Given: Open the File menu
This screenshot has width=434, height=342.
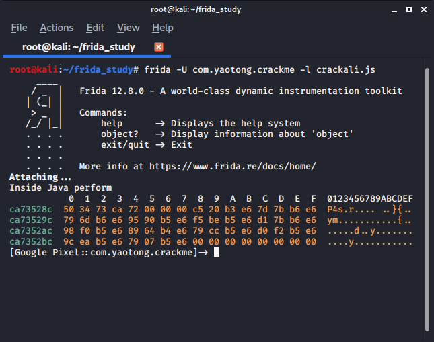Looking at the screenshot, I should (19, 28).
